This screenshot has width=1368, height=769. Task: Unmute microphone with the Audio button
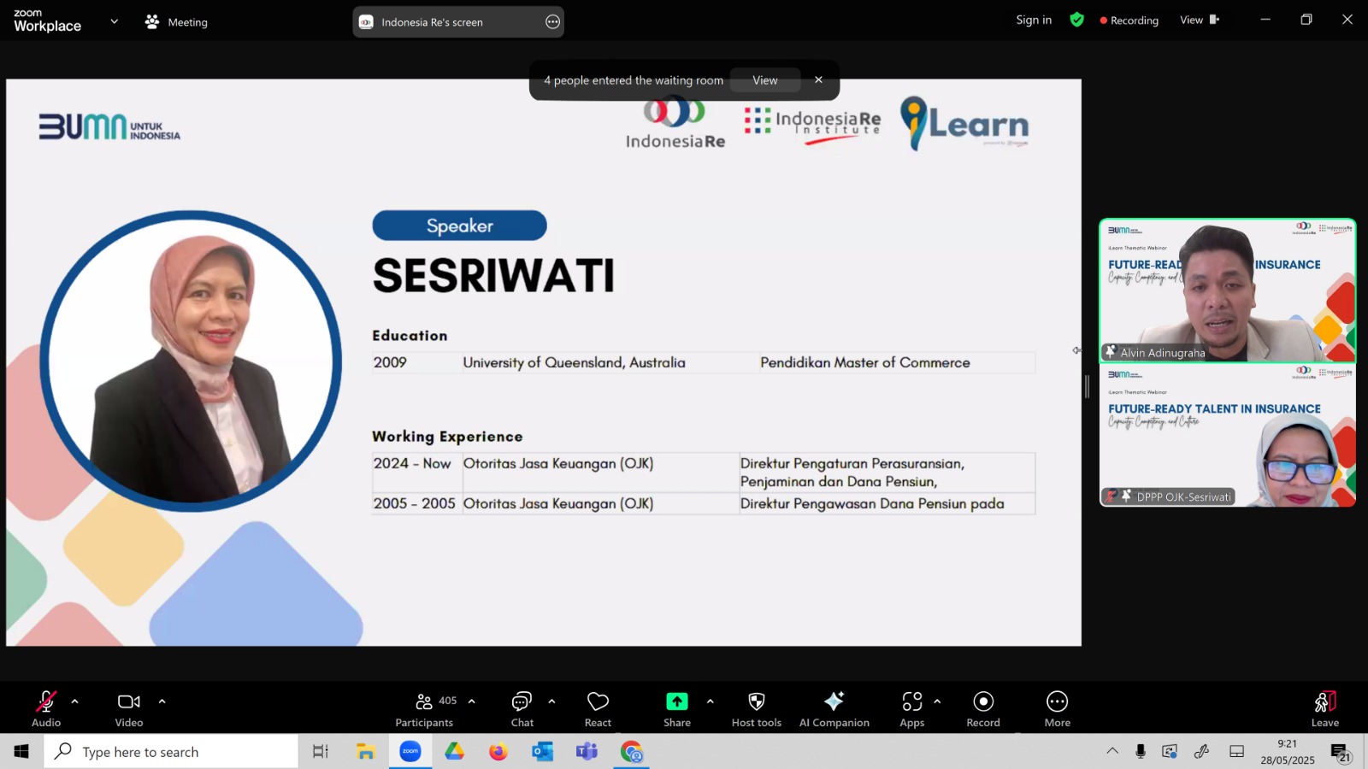coord(46,709)
